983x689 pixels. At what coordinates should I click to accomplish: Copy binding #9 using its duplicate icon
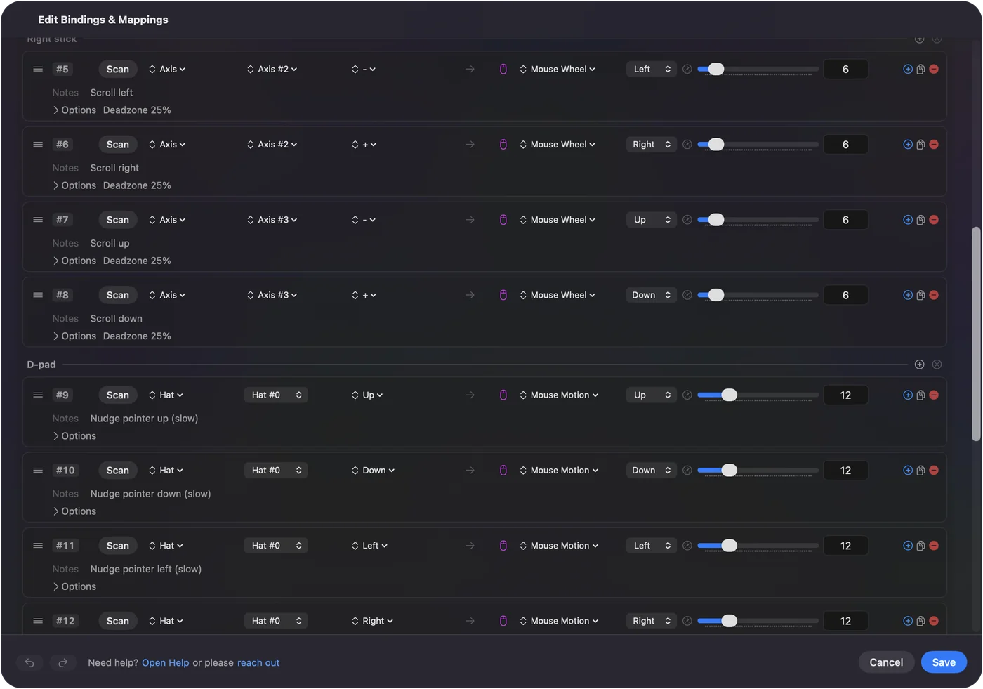921,395
